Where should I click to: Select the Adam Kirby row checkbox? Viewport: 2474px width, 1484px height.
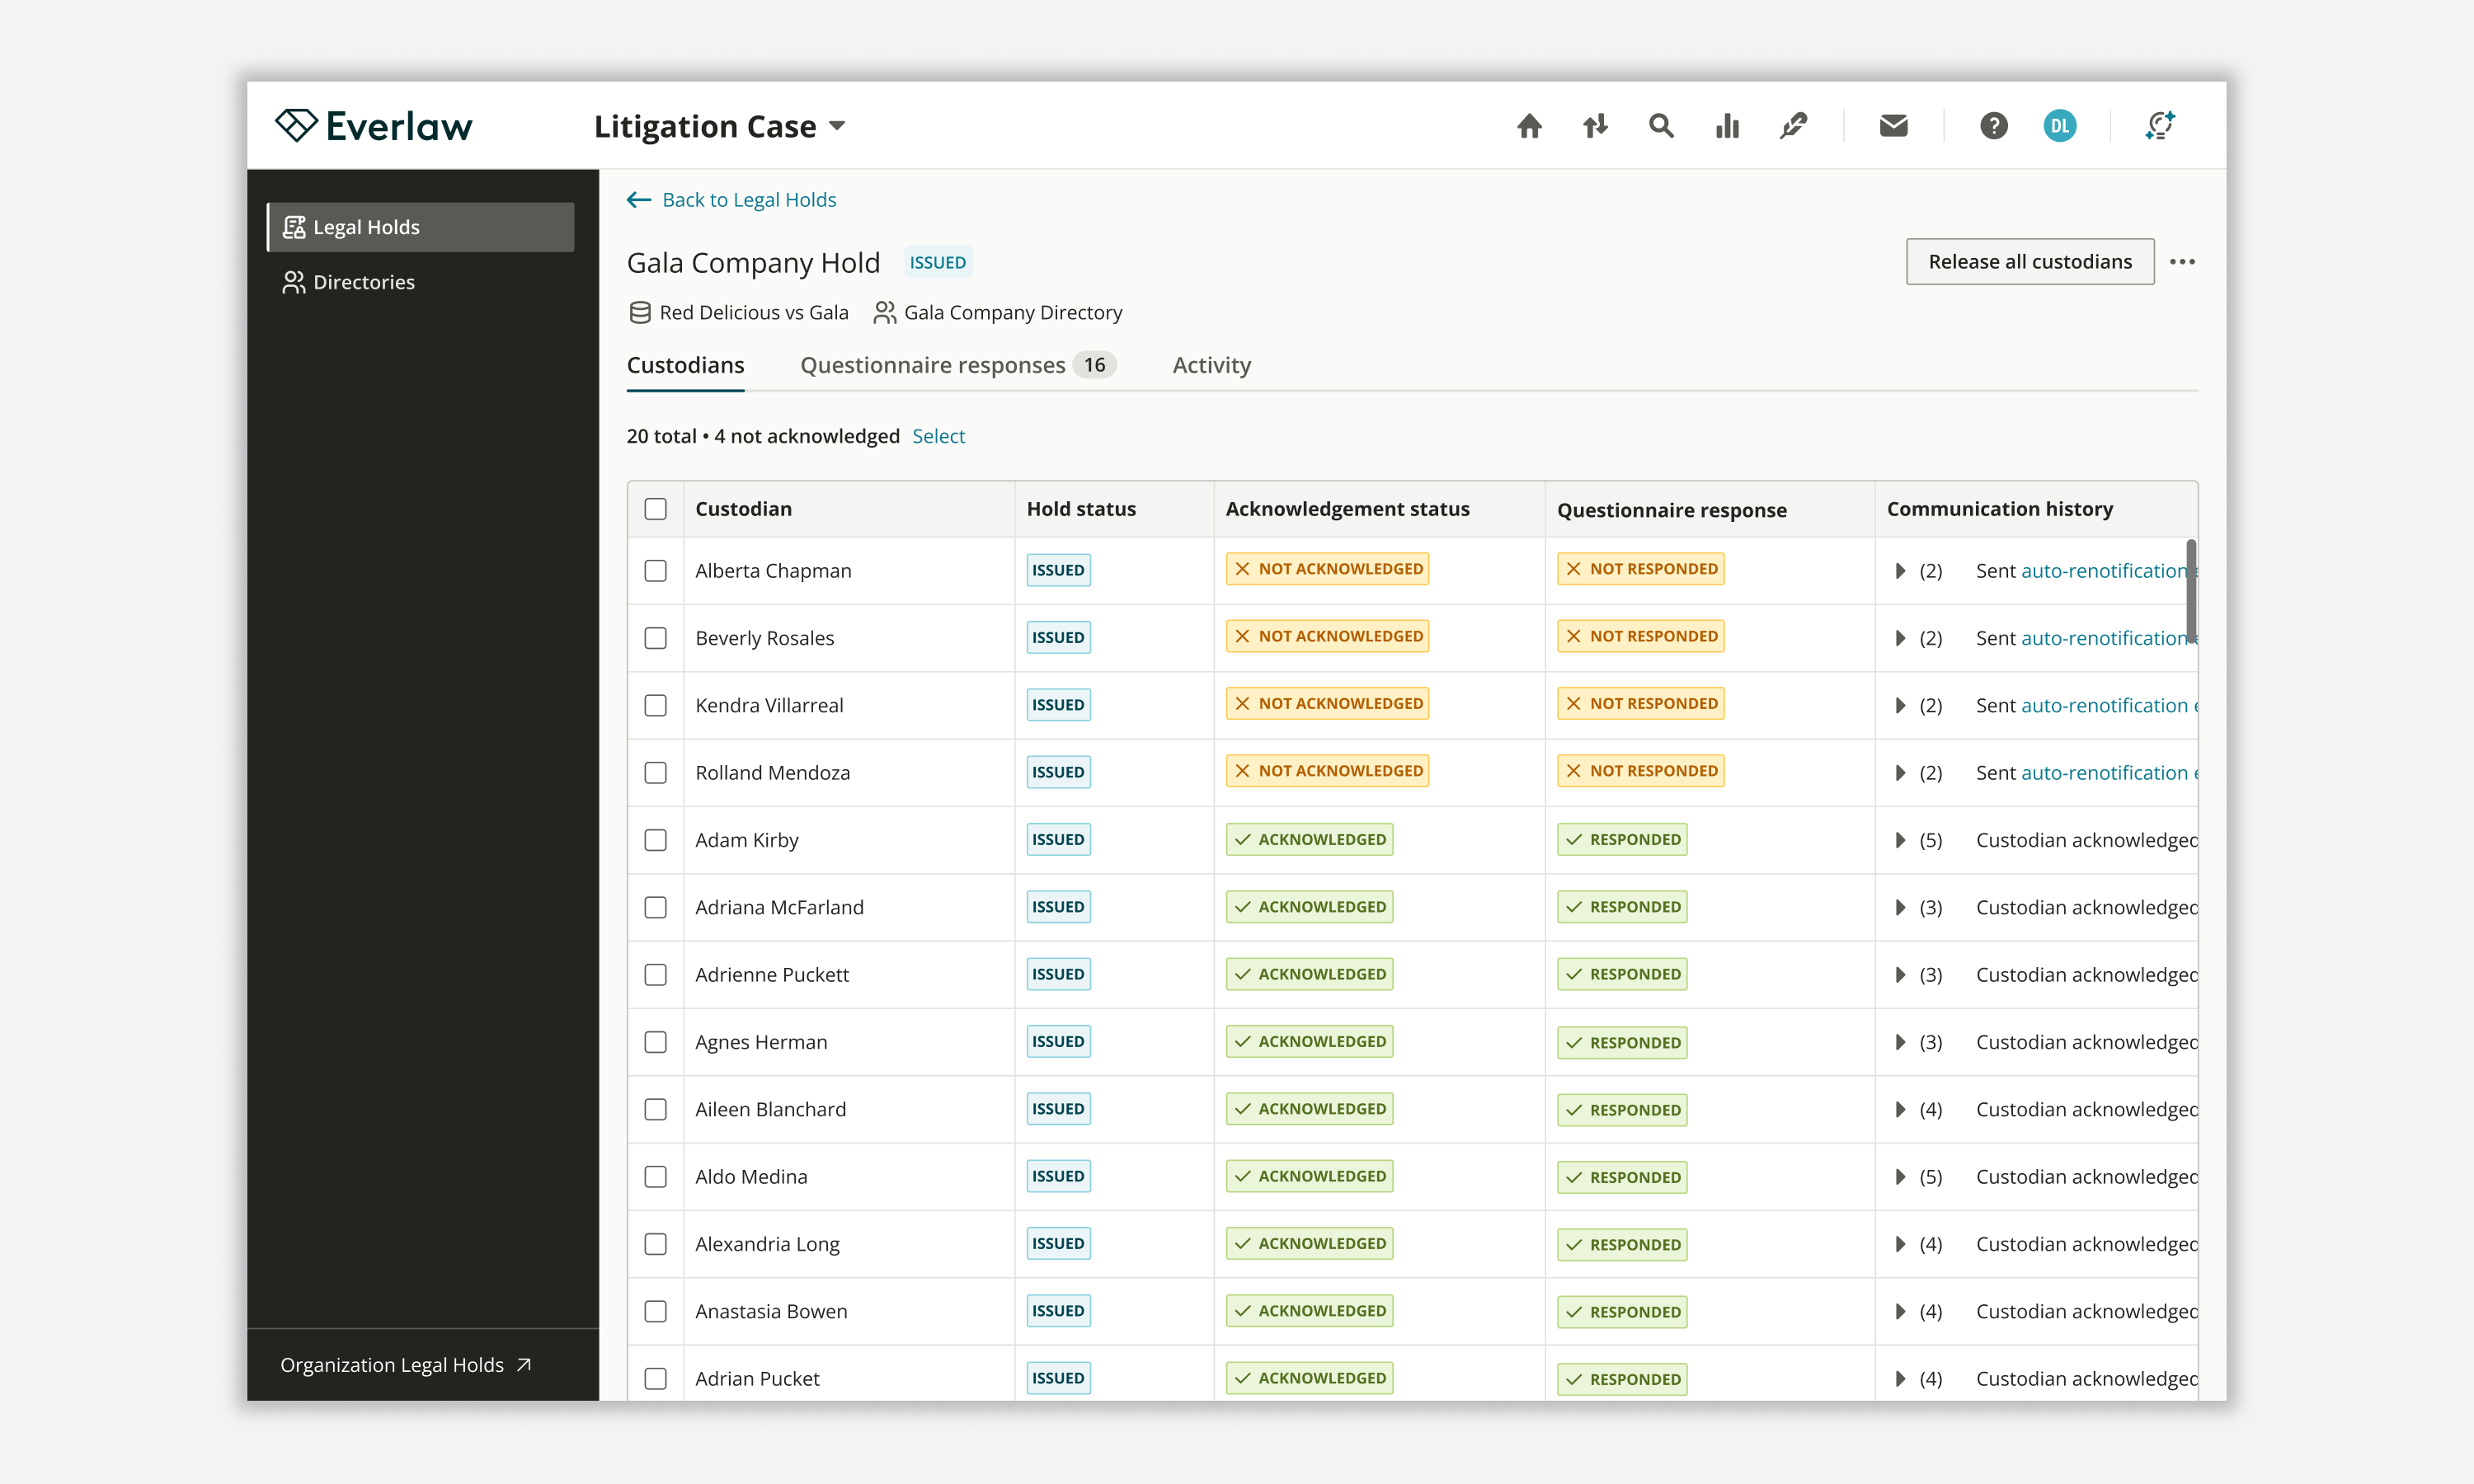point(655,840)
